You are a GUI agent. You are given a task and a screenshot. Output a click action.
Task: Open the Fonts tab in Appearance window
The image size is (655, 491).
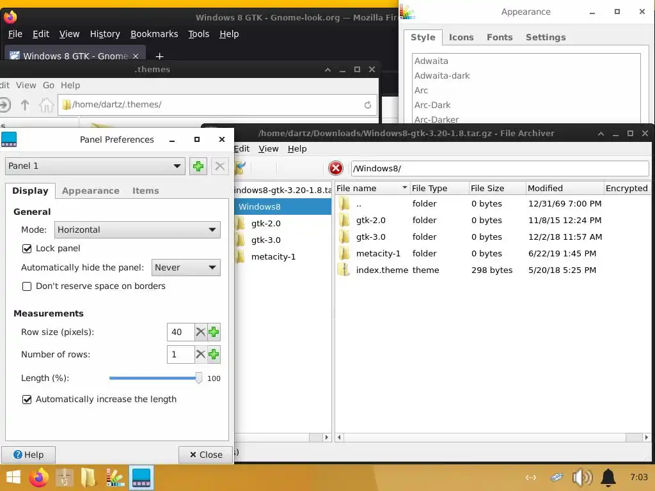[500, 37]
